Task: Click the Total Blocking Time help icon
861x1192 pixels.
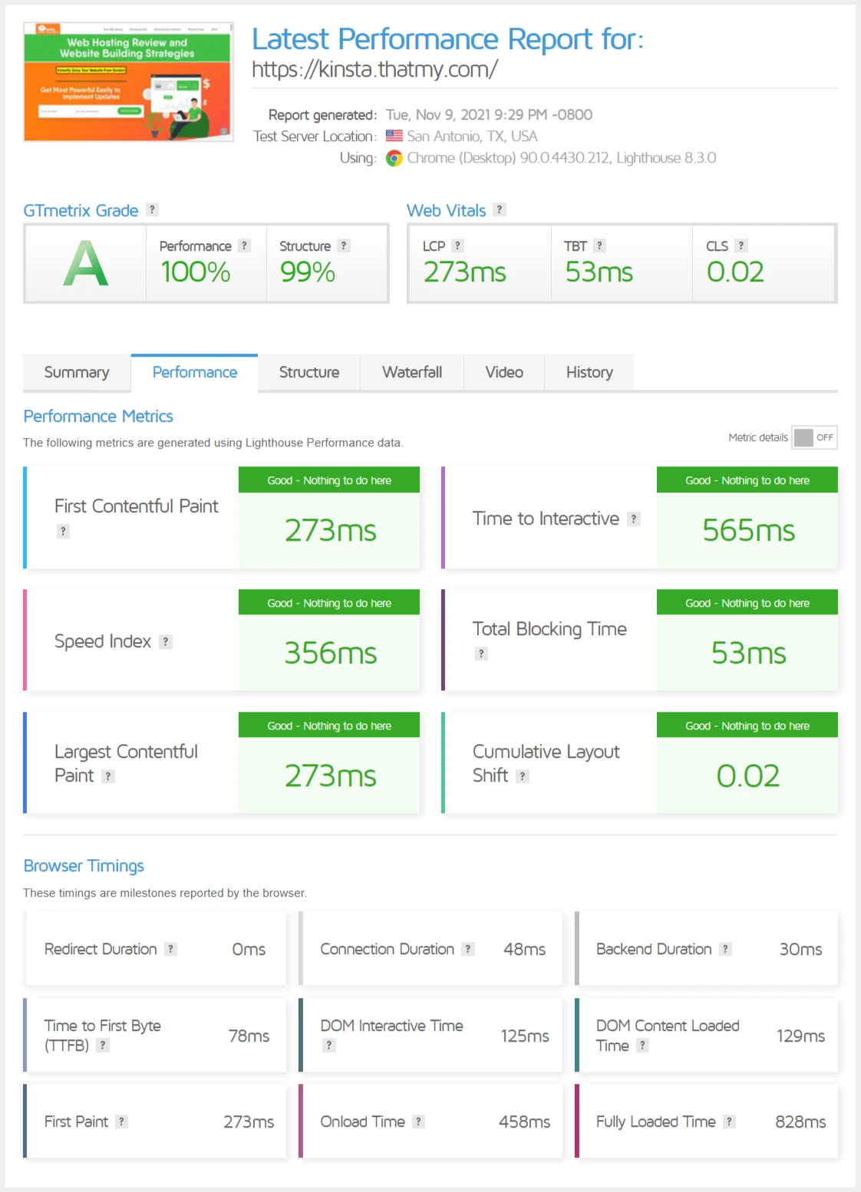Action: [x=481, y=654]
